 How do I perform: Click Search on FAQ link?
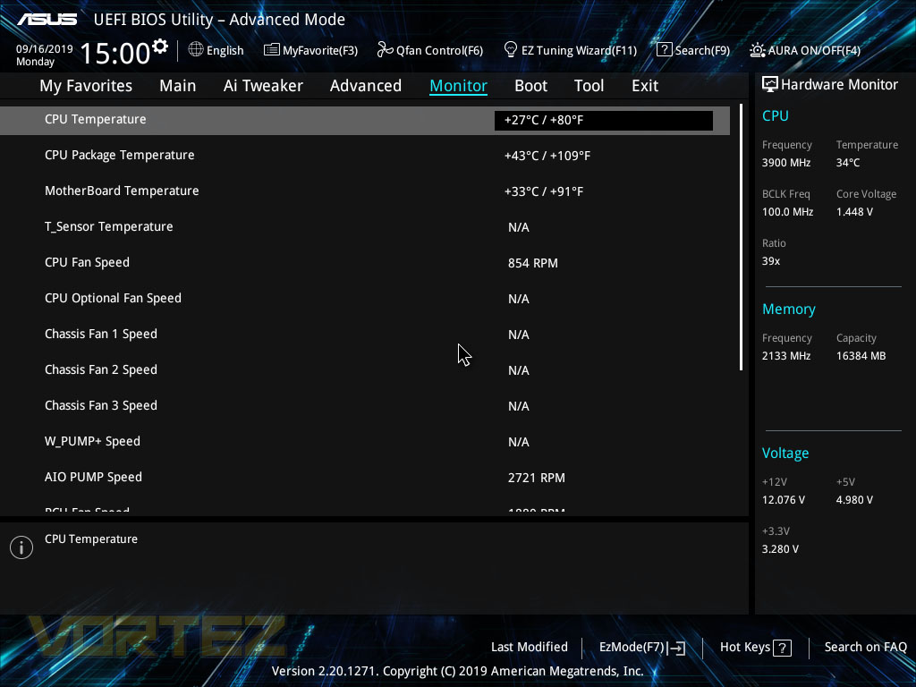pyautogui.click(x=865, y=648)
